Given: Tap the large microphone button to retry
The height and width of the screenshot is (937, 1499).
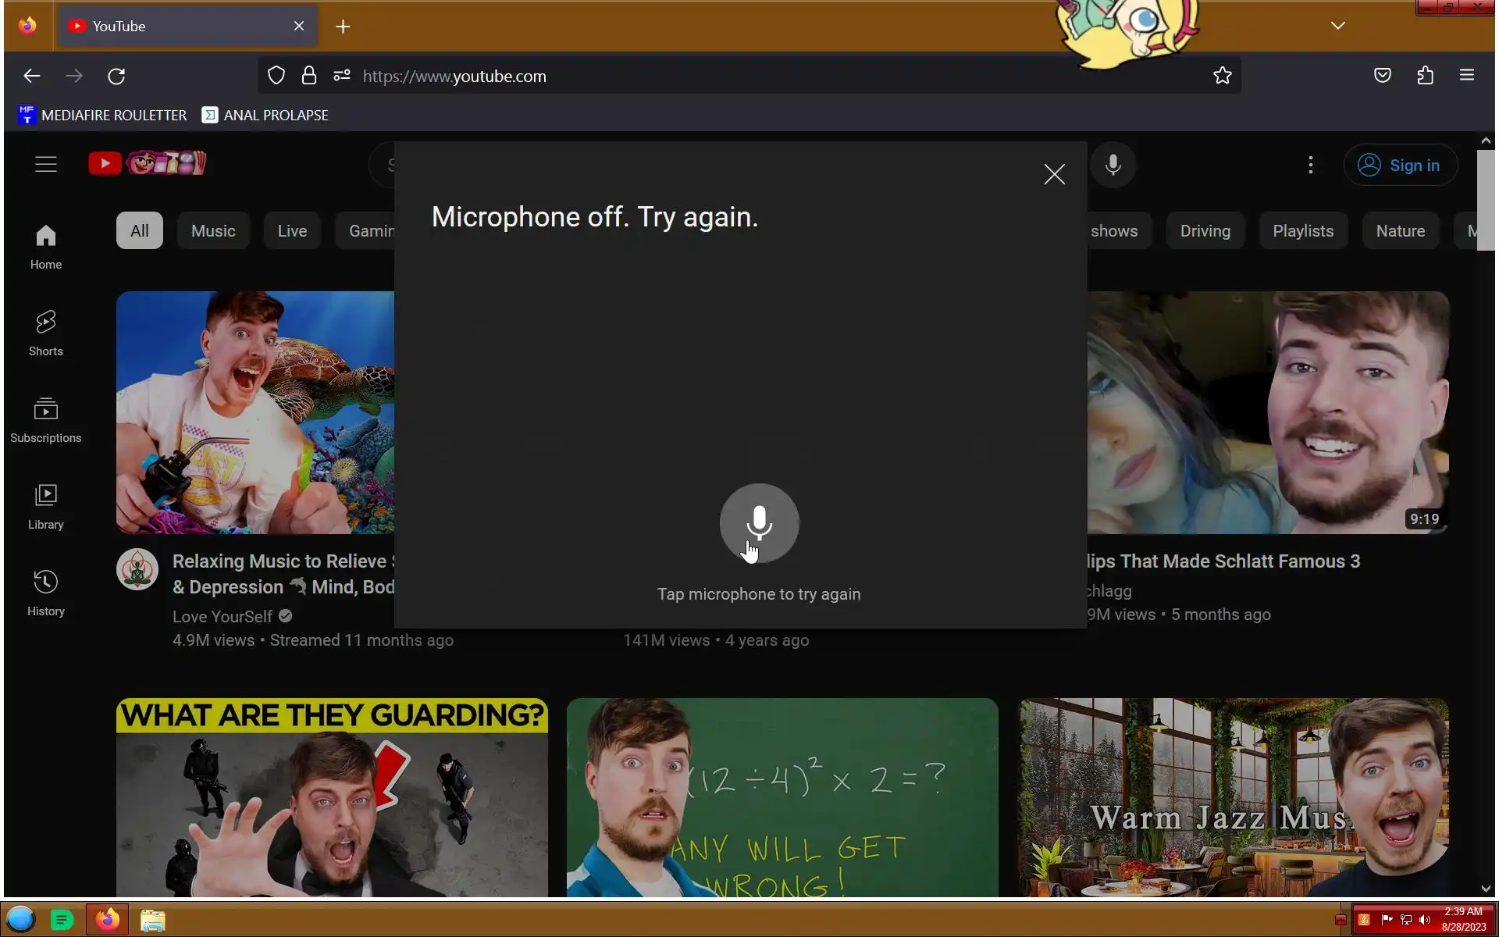Looking at the screenshot, I should point(759,522).
